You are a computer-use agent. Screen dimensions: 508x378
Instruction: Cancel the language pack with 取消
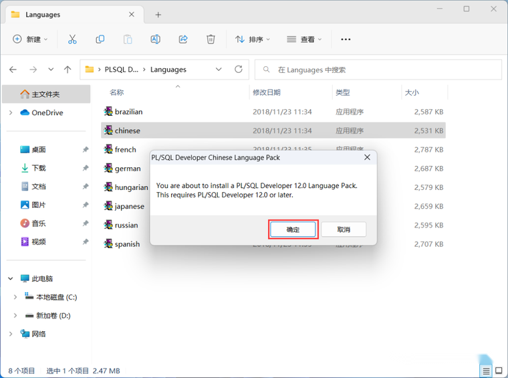tap(344, 229)
